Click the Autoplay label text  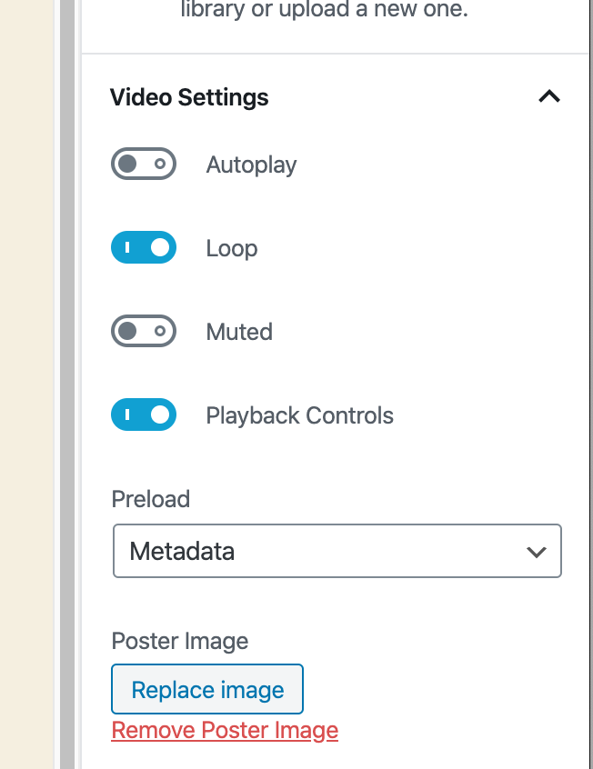(x=251, y=165)
